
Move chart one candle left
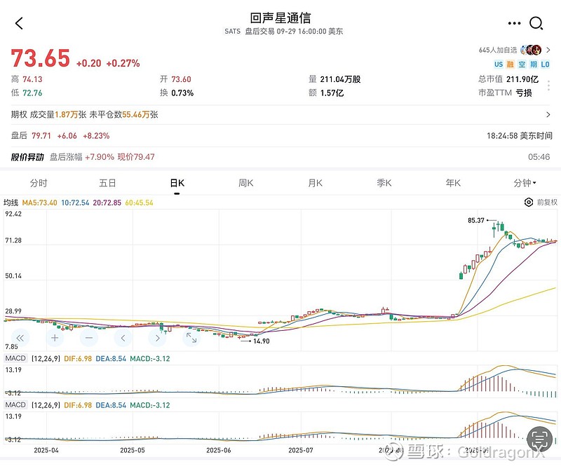coord(123,337)
